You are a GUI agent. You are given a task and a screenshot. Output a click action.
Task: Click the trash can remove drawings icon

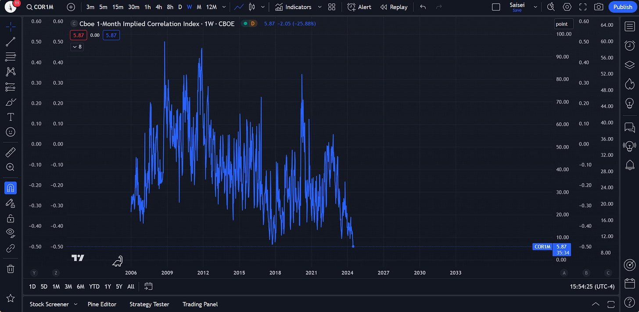point(11,269)
